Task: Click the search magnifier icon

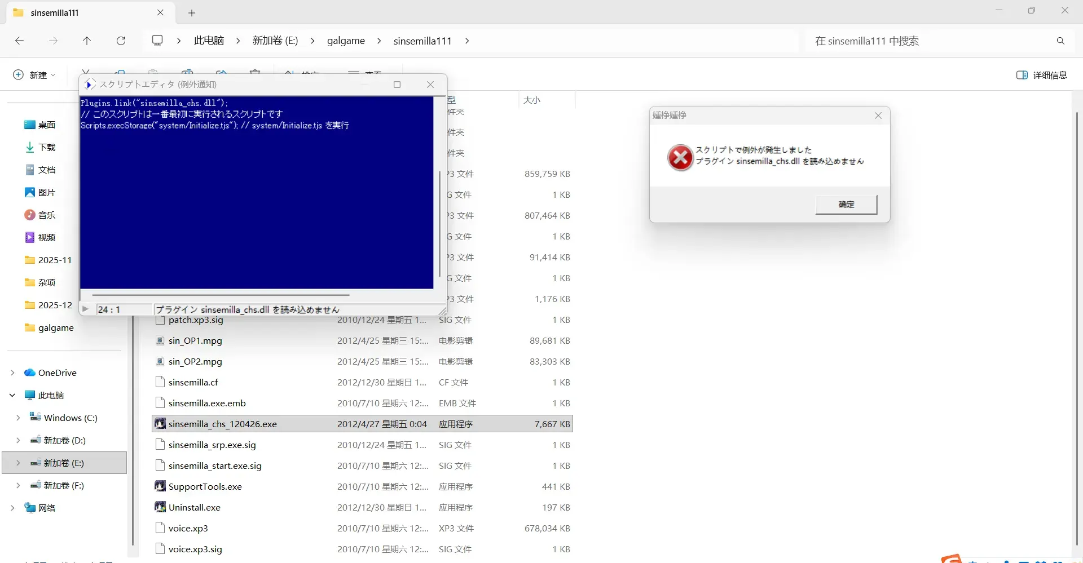Action: 1060,41
